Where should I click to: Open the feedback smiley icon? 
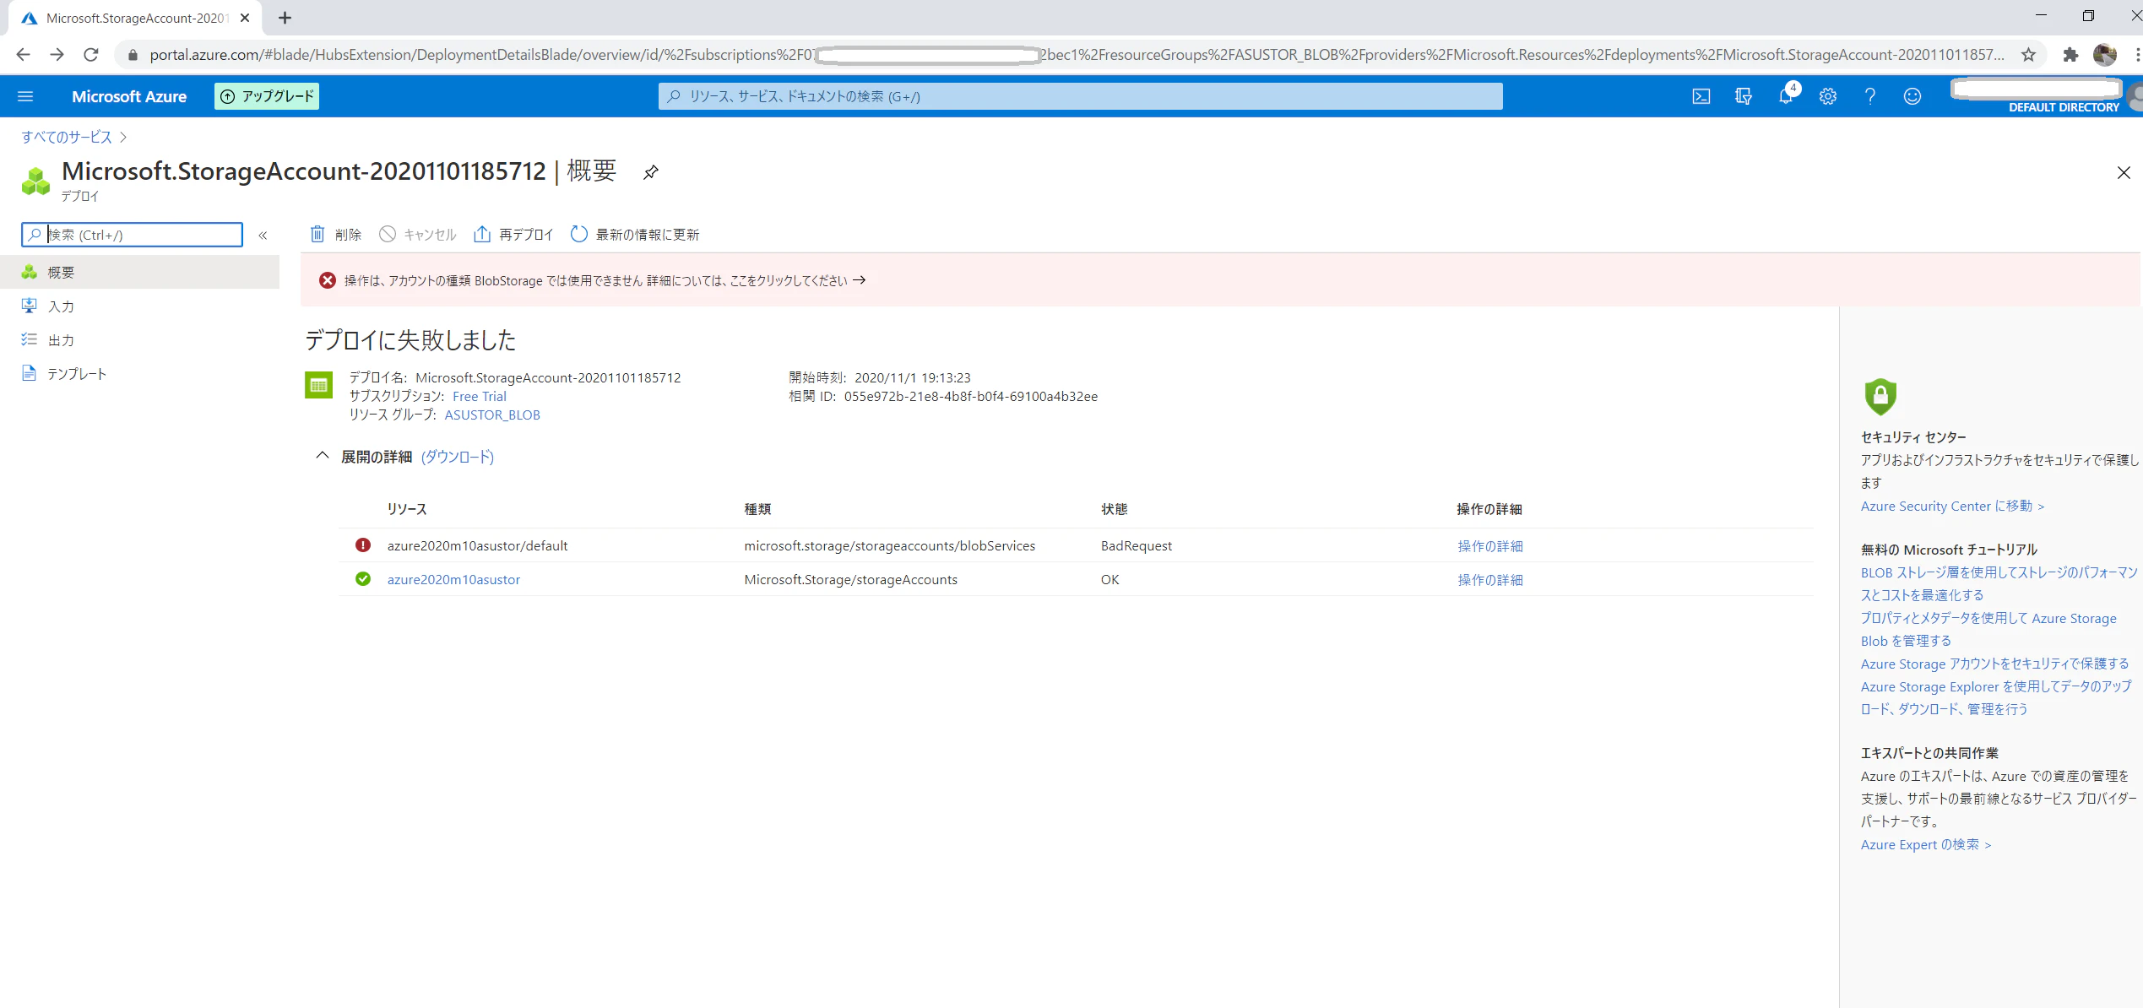click(x=1912, y=96)
